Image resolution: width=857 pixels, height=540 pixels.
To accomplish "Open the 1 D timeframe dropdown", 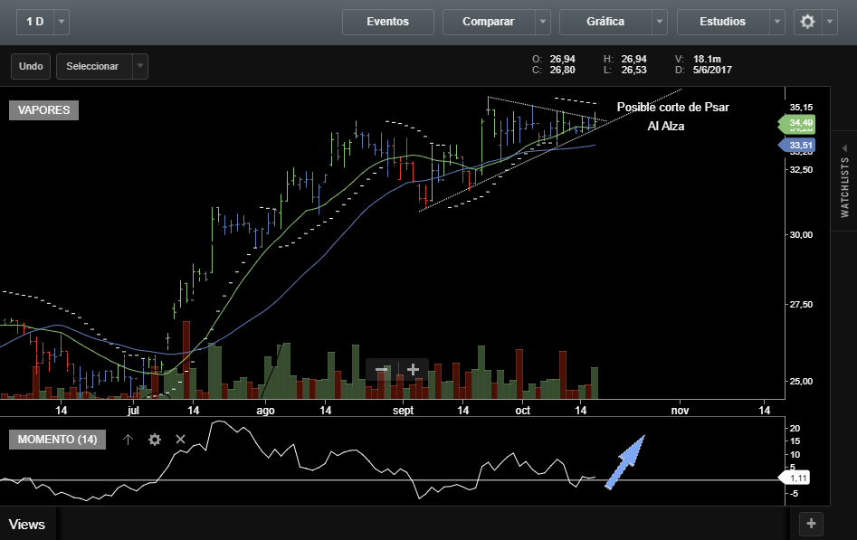I will pos(61,22).
